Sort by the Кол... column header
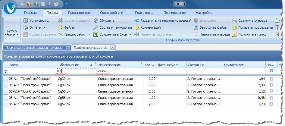The image size is (285, 126). point(150,65)
